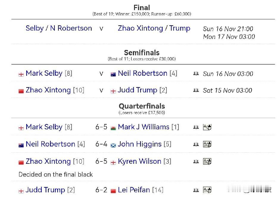Open match details icon for Selby 6-5 Williams
Viewport: 277px width, 198px height.
click(x=207, y=127)
